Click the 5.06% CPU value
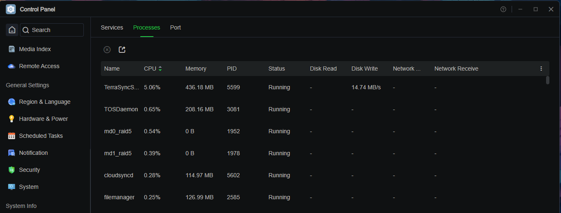 pyautogui.click(x=152, y=87)
